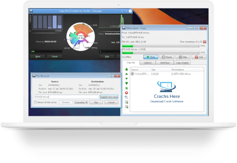Click the red icon beside Time remaining

(x=205, y=41)
